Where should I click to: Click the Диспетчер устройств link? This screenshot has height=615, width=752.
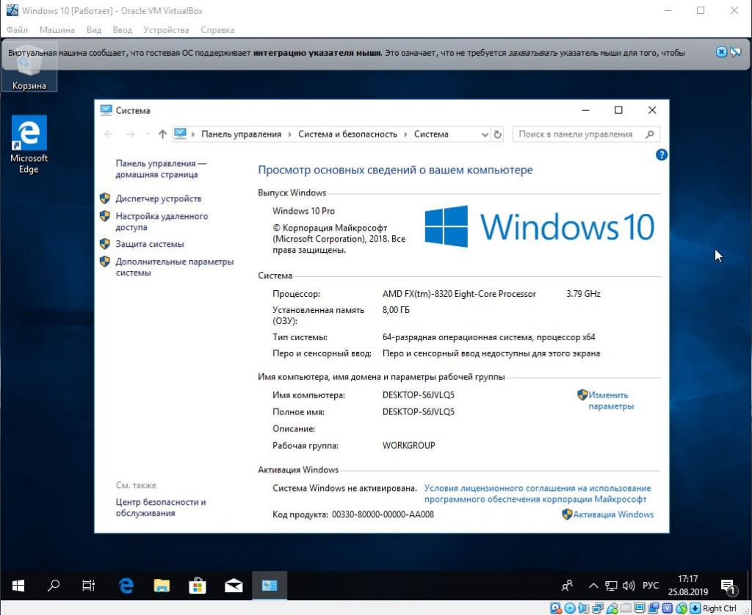click(x=158, y=198)
